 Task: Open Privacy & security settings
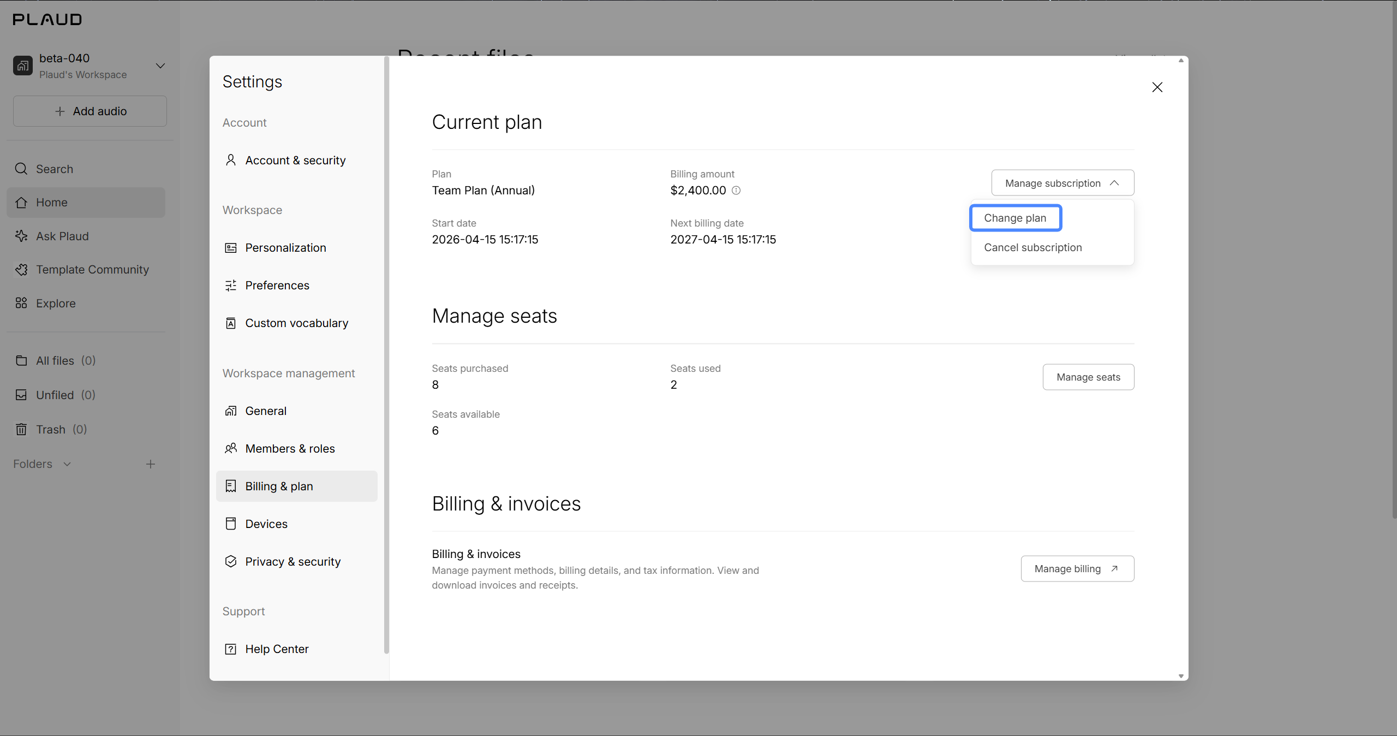(x=297, y=562)
